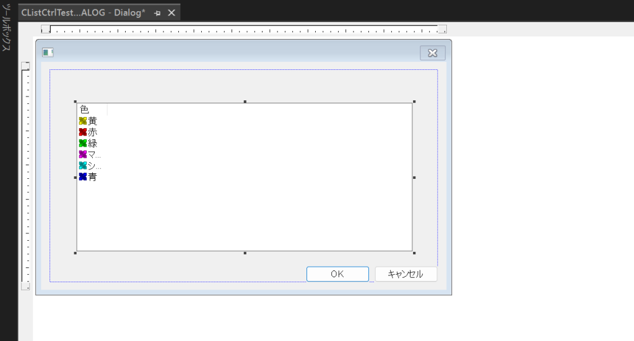This screenshot has width=634, height=341.
Task: Click the green icon beside 緑
Action: point(82,144)
